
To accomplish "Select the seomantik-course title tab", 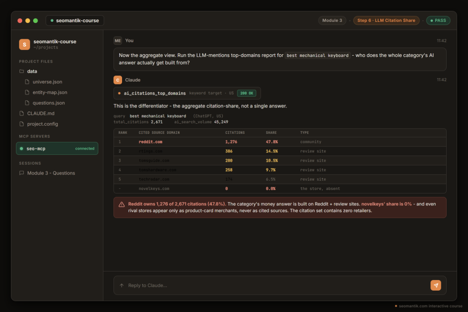I will point(75,21).
